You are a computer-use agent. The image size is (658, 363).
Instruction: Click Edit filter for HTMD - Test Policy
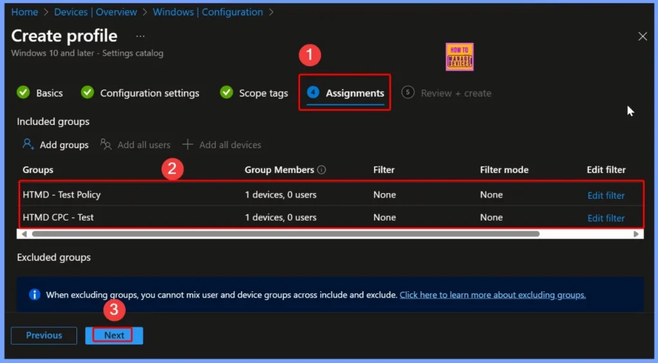[605, 196]
